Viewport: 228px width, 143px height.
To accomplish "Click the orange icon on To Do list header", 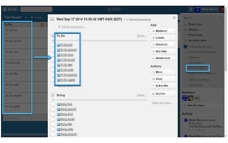I will pyautogui.click(x=42, y=25).
